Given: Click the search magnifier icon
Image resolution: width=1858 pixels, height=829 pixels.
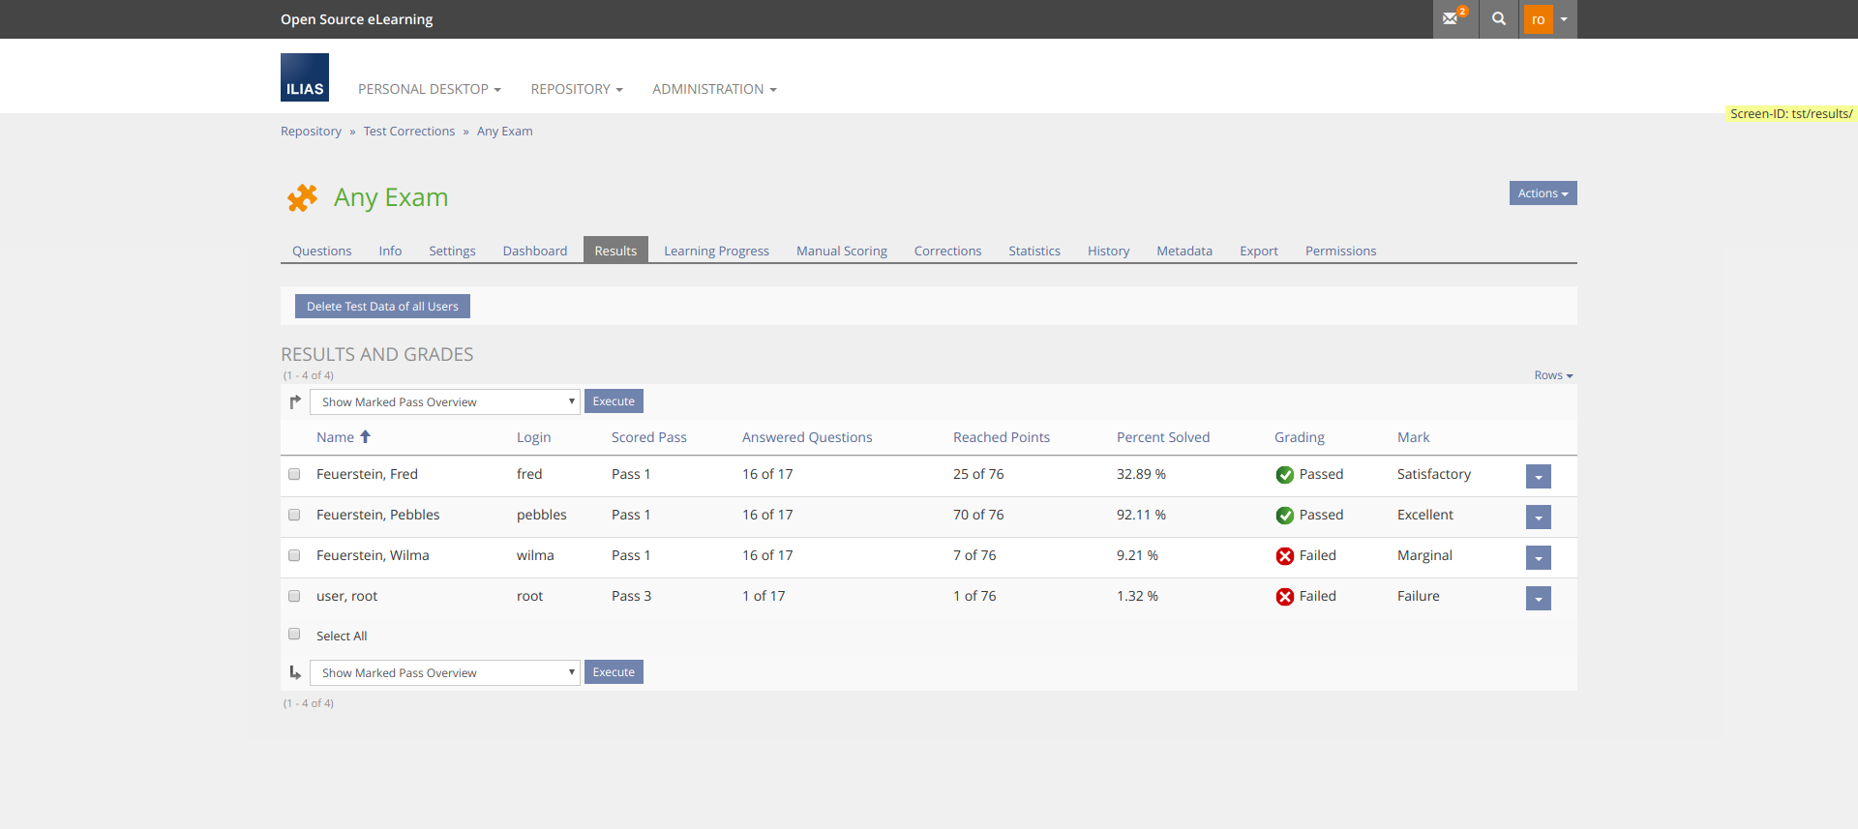Looking at the screenshot, I should pos(1499,18).
